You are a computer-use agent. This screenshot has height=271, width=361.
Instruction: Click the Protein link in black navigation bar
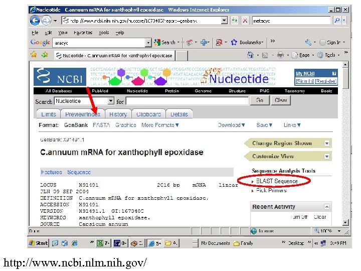[172, 91]
